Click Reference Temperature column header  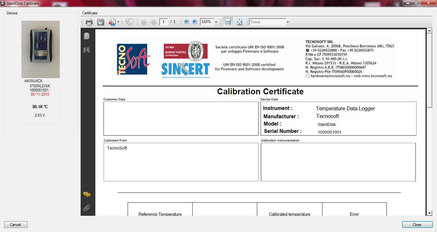[x=160, y=214]
